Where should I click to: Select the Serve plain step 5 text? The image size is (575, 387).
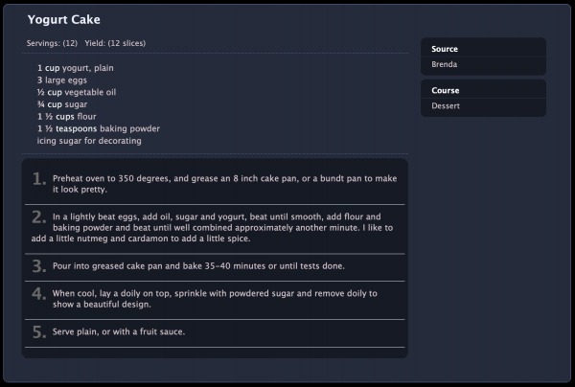(x=119, y=331)
